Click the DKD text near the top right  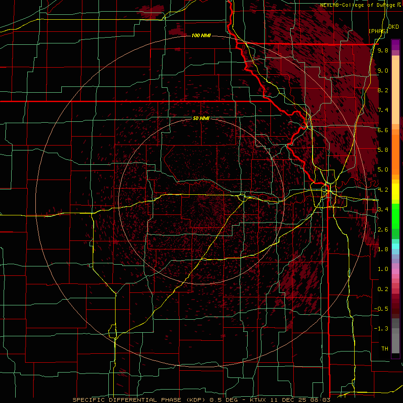point(394,27)
